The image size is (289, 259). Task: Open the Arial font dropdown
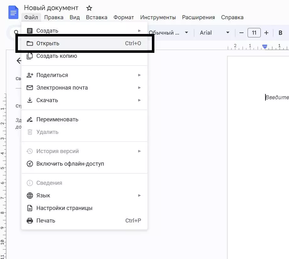pos(213,32)
